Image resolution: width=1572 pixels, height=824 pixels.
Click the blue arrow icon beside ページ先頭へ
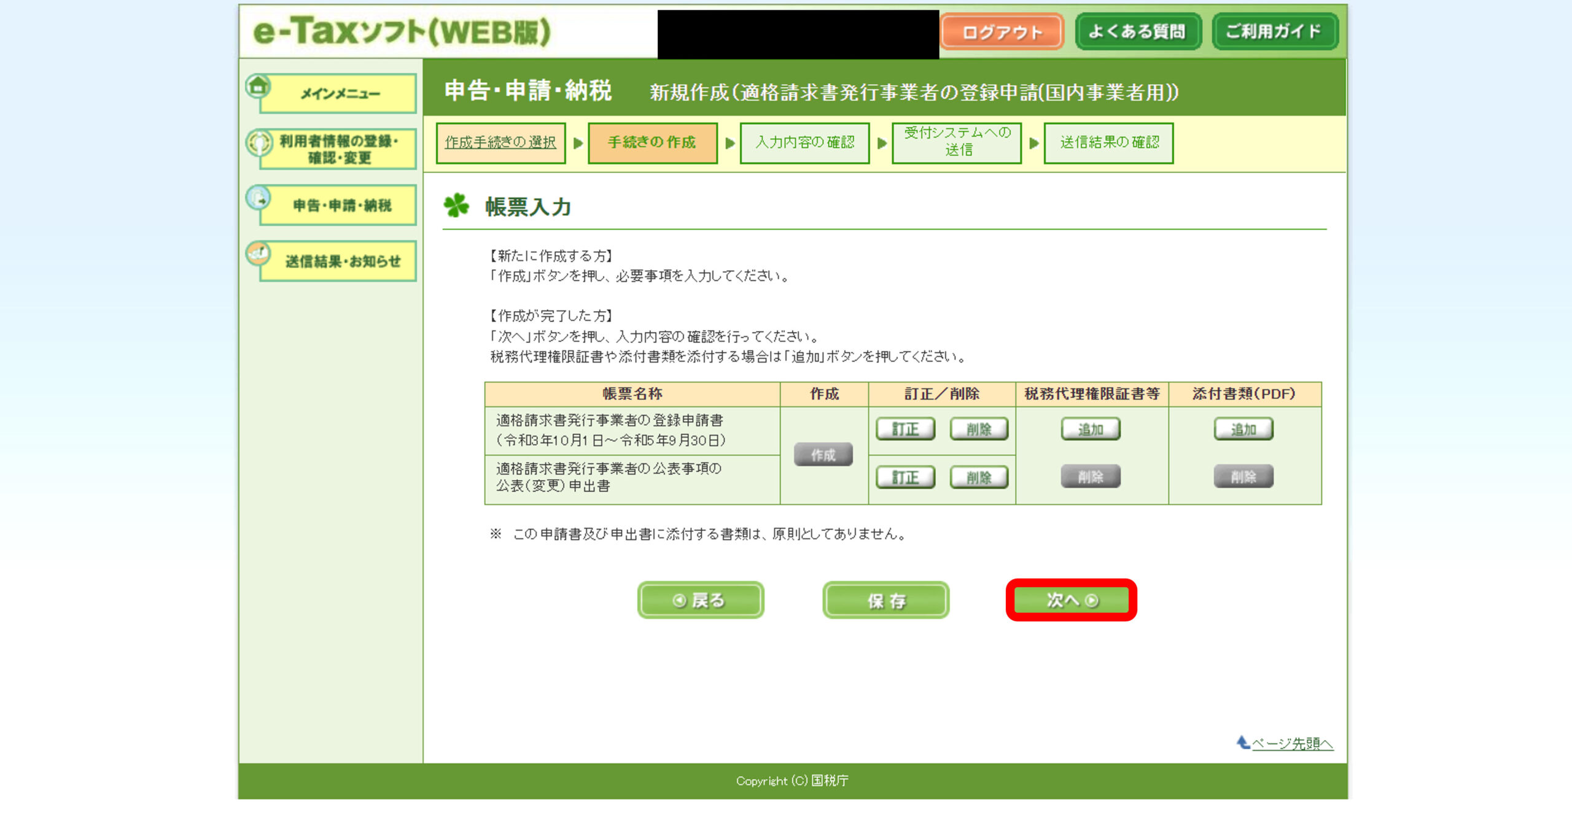[1242, 742]
